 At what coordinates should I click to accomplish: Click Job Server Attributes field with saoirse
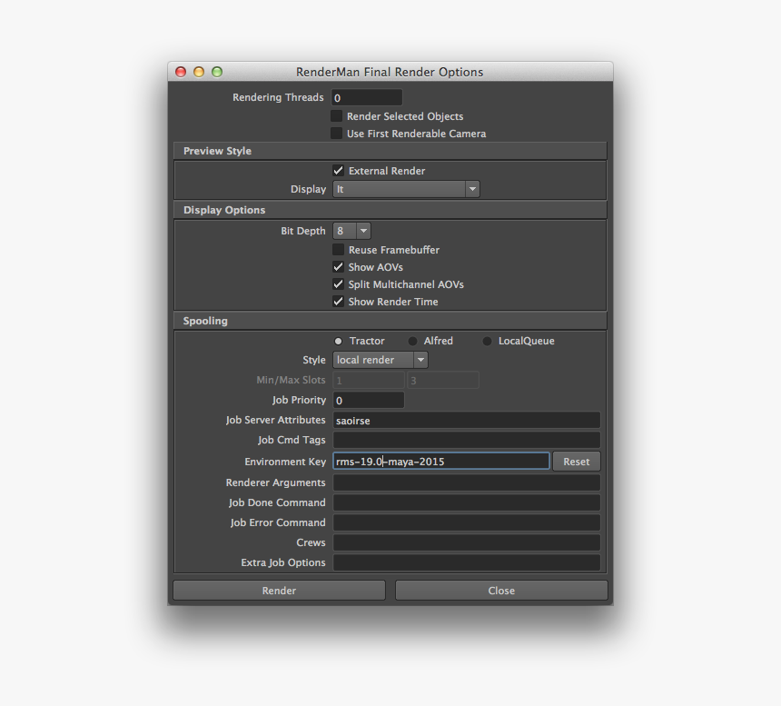(x=467, y=420)
